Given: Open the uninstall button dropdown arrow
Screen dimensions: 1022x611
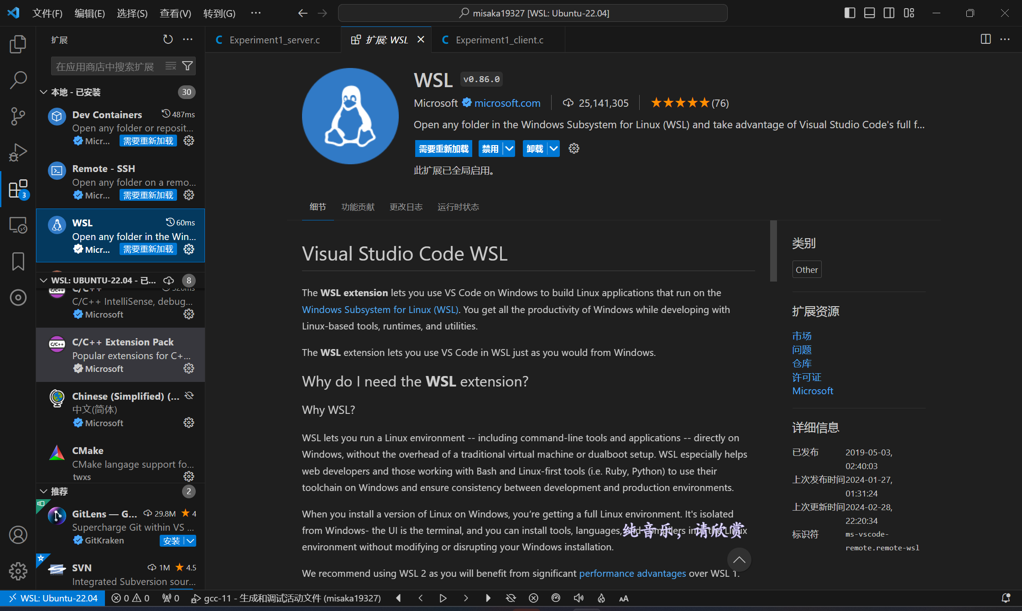Looking at the screenshot, I should 553,149.
